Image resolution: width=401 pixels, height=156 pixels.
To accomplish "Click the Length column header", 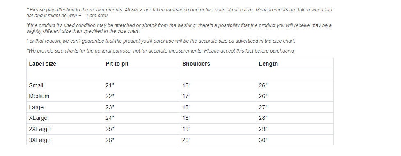I will 268,64.
